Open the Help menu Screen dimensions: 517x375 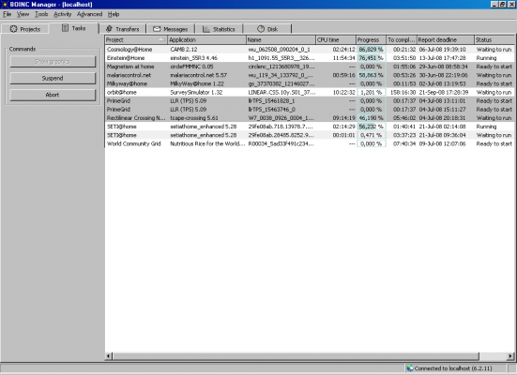click(114, 14)
